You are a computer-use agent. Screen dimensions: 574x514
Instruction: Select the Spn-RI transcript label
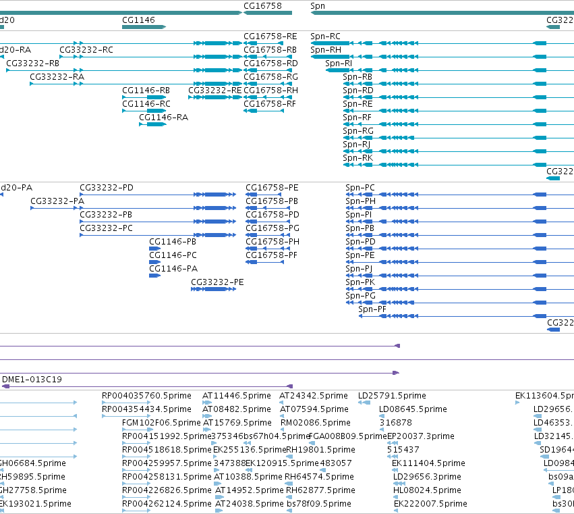coord(339,63)
